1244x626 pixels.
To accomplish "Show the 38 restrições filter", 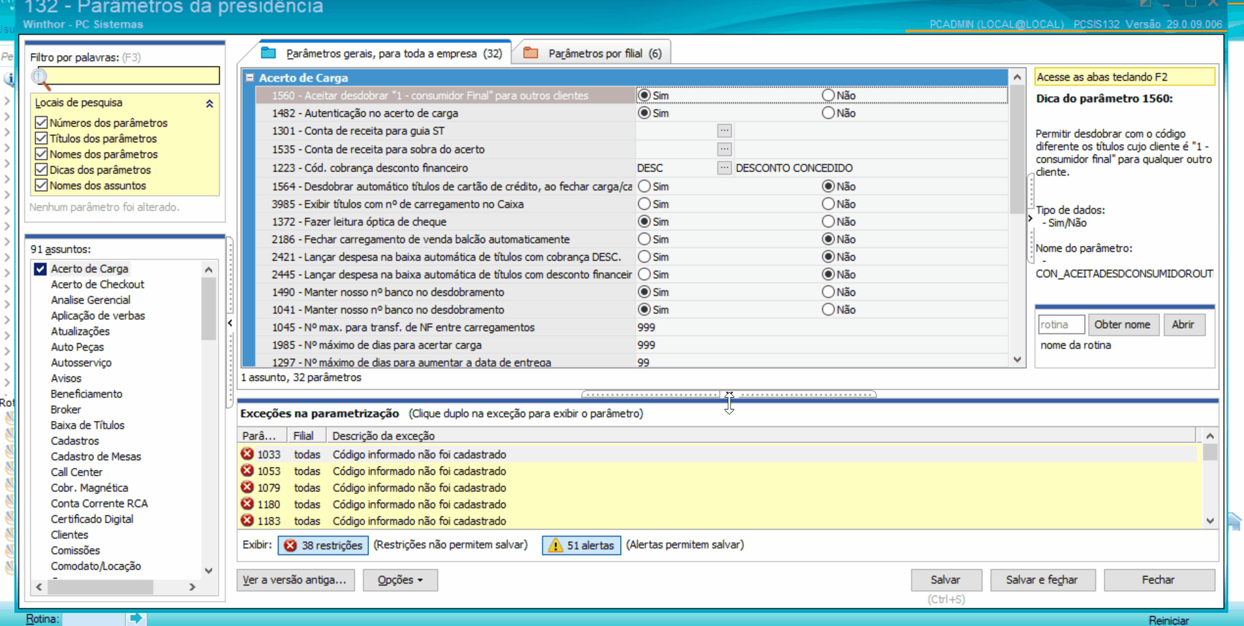I will point(324,545).
